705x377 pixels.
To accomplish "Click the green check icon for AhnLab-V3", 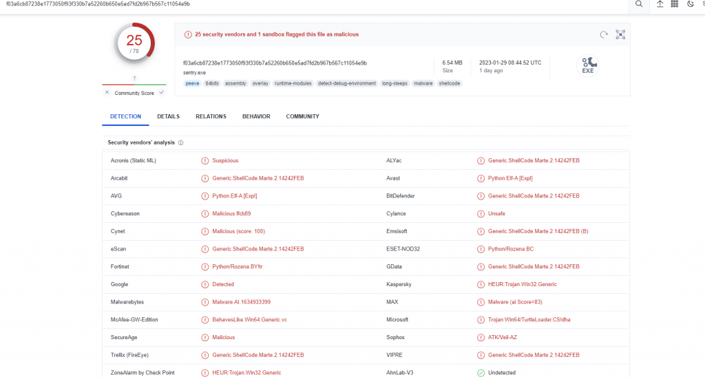I will pyautogui.click(x=481, y=373).
